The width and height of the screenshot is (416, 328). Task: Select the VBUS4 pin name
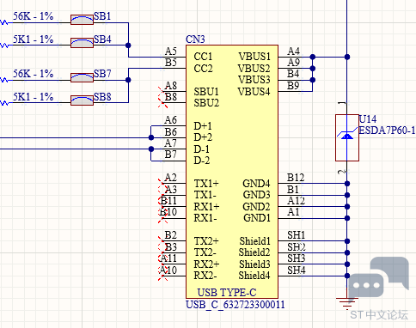coord(254,92)
